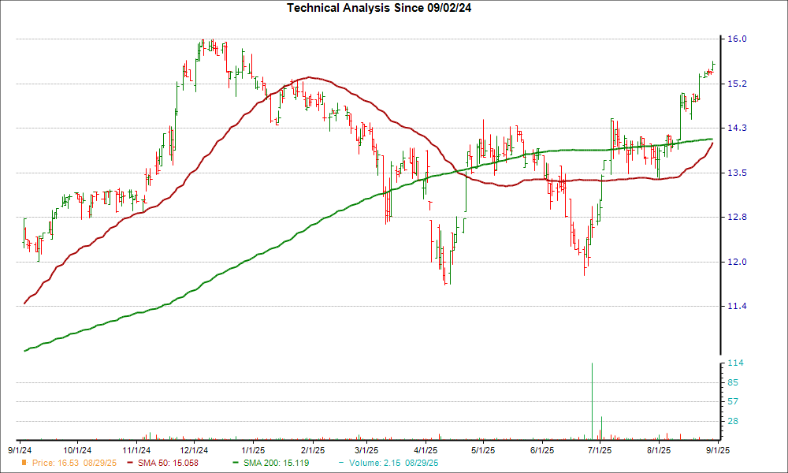This screenshot has height=473, width=788.
Task: Click the 7/1/25 date label
Action: [600, 450]
